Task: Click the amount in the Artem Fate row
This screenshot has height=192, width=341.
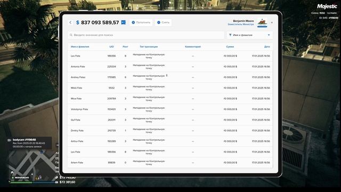Action: [230, 163]
